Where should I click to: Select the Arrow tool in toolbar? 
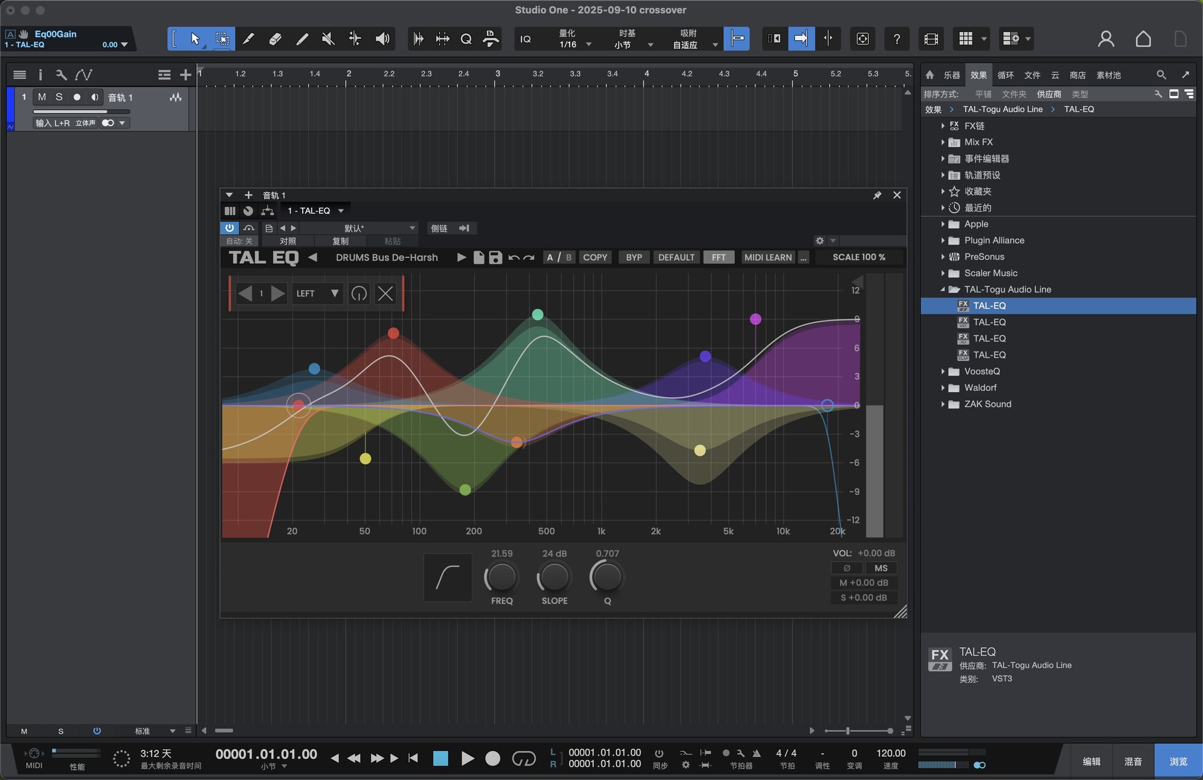195,39
